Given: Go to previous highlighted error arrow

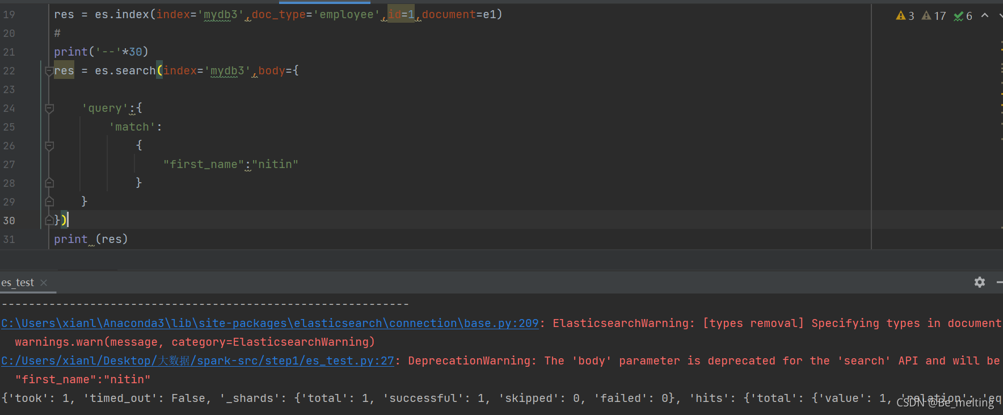Looking at the screenshot, I should click(985, 16).
